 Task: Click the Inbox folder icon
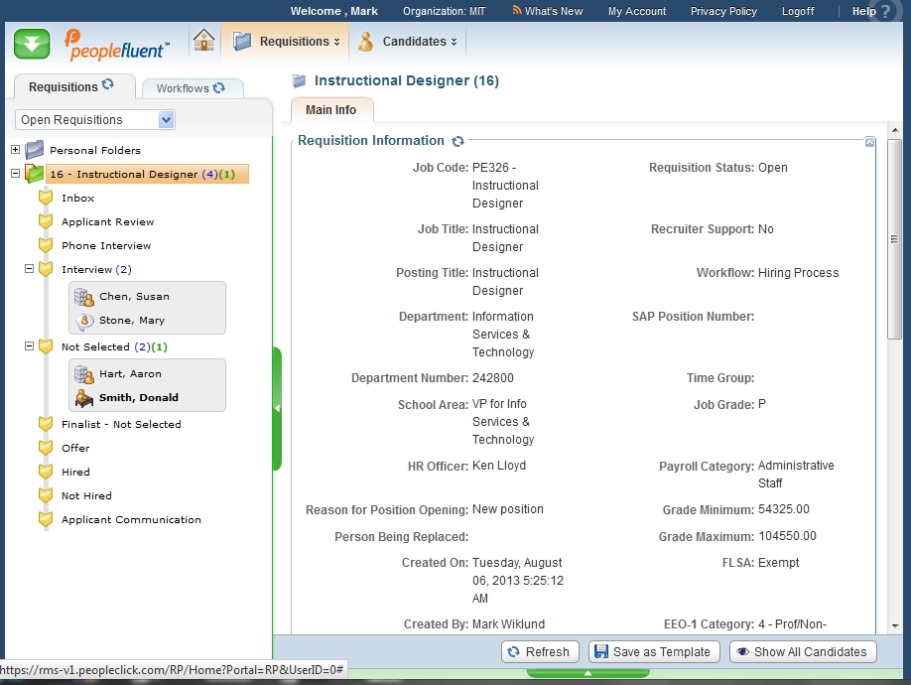45,198
